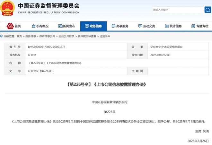
Task: Follow the 首页 breadcrumb link
Action: point(19,36)
